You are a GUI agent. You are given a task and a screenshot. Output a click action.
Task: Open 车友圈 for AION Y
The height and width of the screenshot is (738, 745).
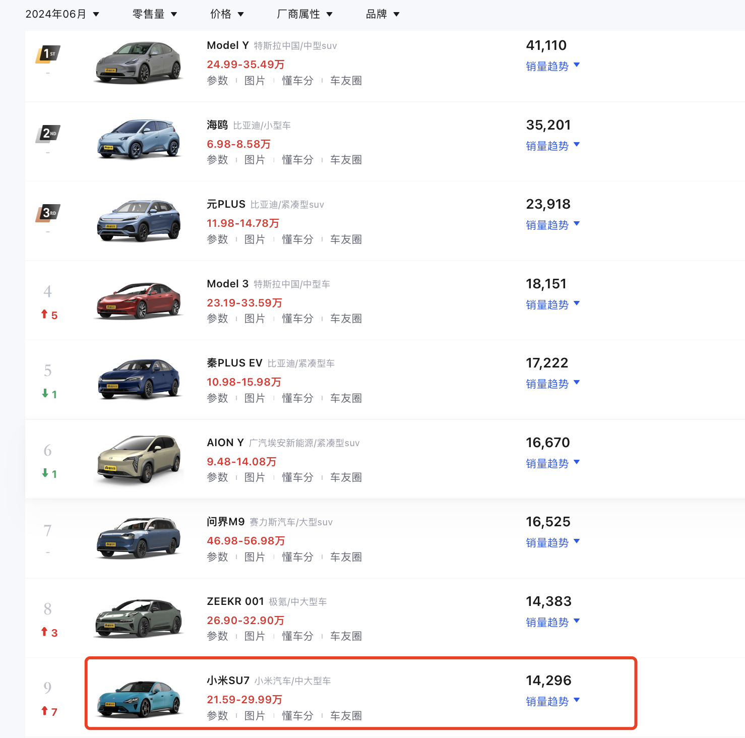point(346,477)
